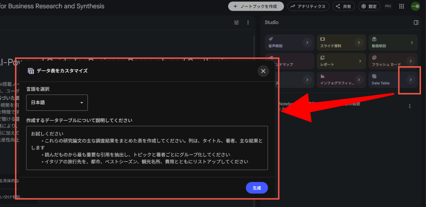Viewport: 426px width, 207px height.
Task: Expand スライド資料 chevron arrow
Action: coord(359,42)
